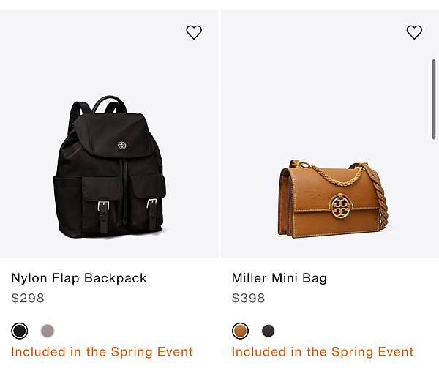Select the tan swatch for Miller Mini Bag
The height and width of the screenshot is (371, 439).
240,331
